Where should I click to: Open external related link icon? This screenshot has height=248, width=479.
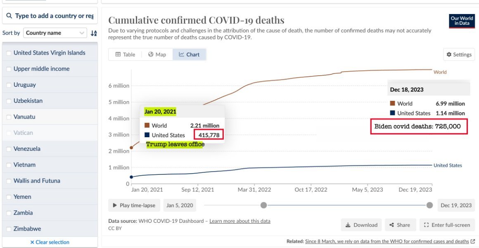pos(473,241)
